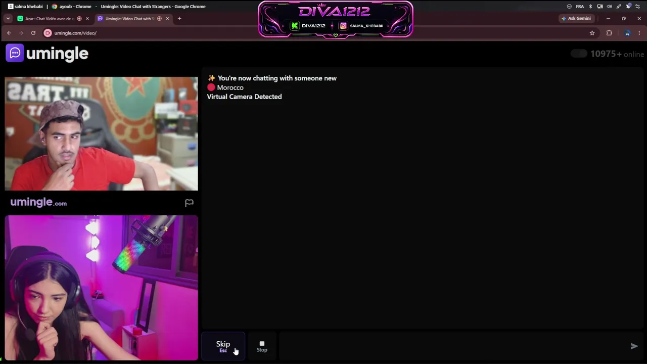Viewport: 647px width, 364px height.
Task: Click the "Virtual Camera Detected" message
Action: (x=244, y=97)
